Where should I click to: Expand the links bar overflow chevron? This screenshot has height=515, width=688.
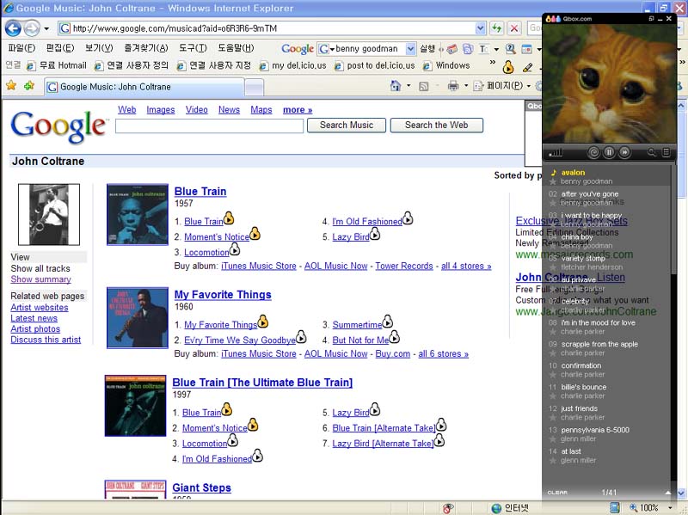point(492,62)
